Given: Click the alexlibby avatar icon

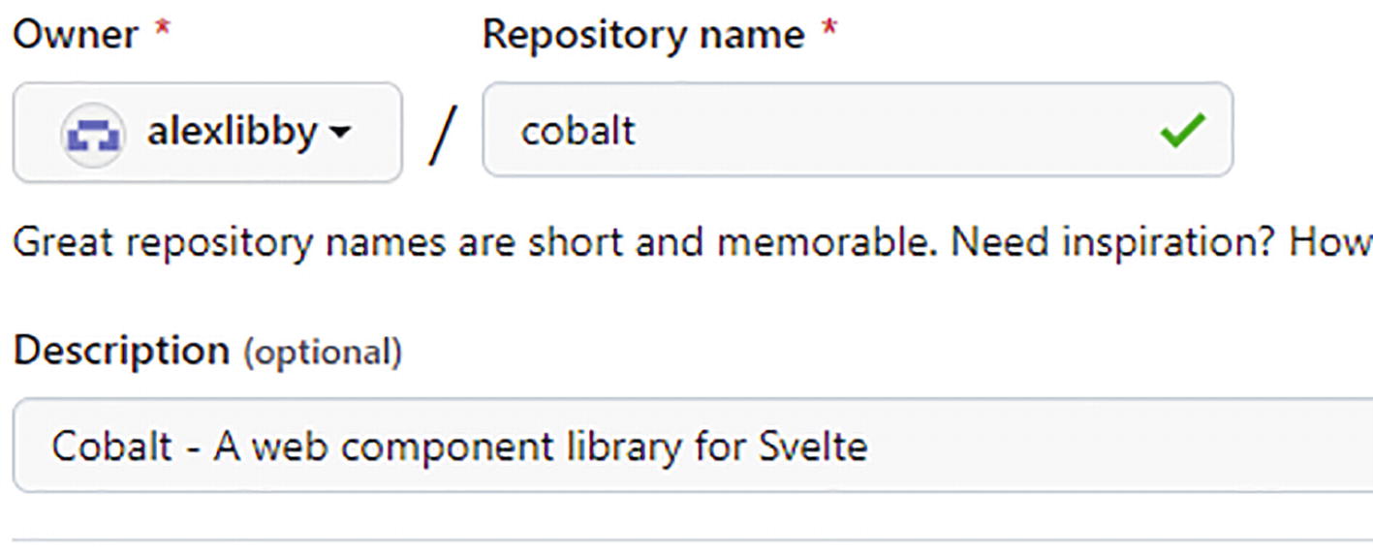Looking at the screenshot, I should (92, 134).
